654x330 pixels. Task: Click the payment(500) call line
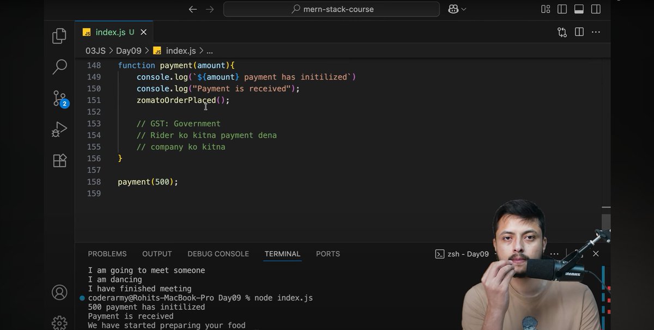[148, 182]
